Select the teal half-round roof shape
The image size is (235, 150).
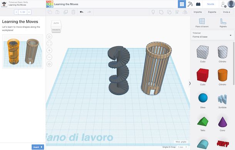(203, 144)
